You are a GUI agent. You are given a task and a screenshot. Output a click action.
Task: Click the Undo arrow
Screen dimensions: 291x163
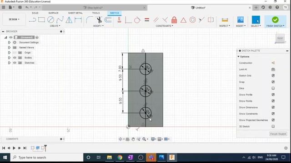point(27,7)
